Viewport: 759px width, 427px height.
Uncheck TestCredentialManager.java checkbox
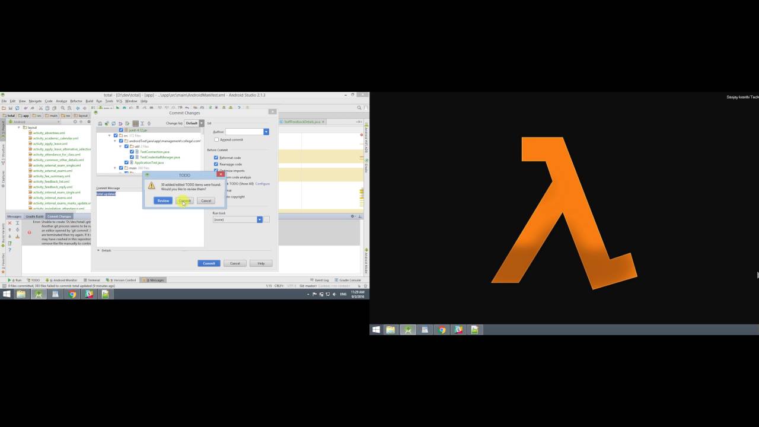(x=132, y=157)
